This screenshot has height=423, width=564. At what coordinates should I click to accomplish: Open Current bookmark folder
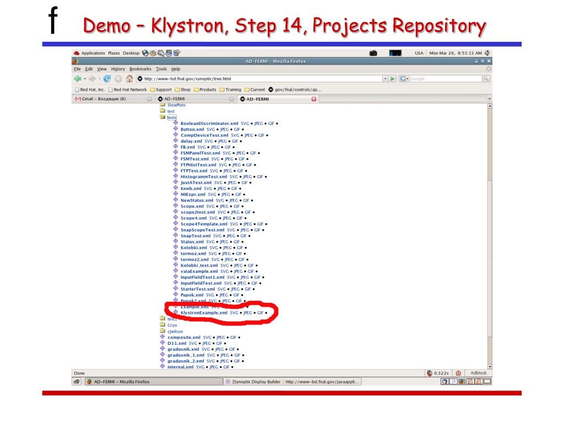(254, 90)
